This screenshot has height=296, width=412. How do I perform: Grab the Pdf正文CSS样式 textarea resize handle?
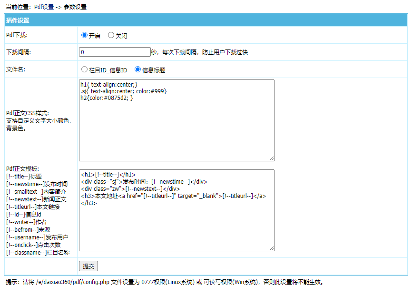click(272, 158)
